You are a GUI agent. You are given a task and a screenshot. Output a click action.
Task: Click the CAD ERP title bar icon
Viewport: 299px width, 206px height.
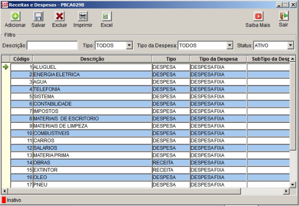click(x=5, y=5)
